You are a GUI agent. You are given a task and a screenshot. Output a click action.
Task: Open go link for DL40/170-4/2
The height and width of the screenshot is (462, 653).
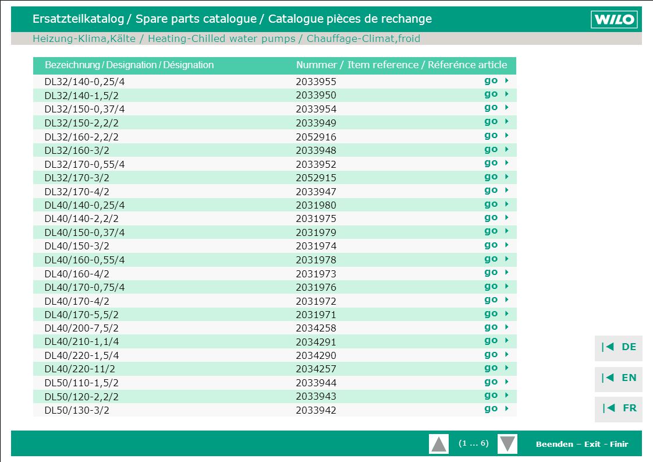tap(496, 300)
